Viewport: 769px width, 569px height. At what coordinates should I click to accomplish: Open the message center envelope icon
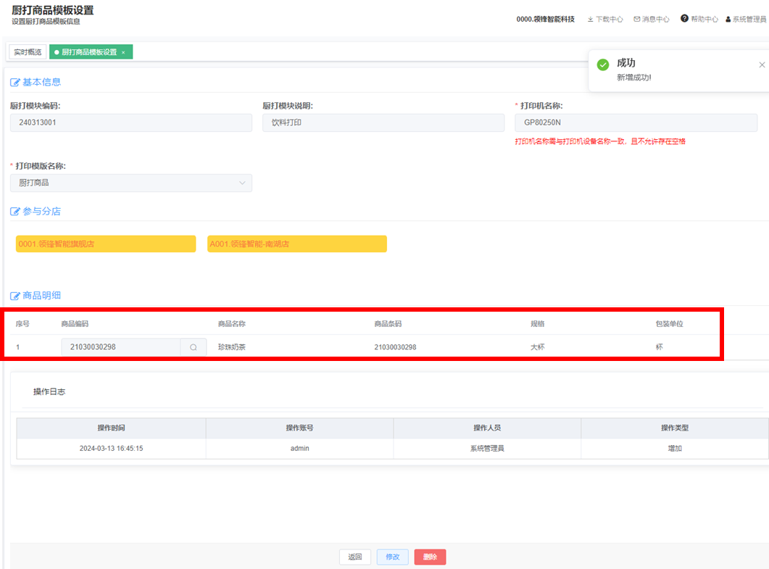[637, 20]
